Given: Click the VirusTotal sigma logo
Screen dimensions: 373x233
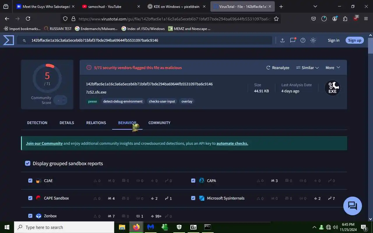Looking at the screenshot, I should pos(8,40).
